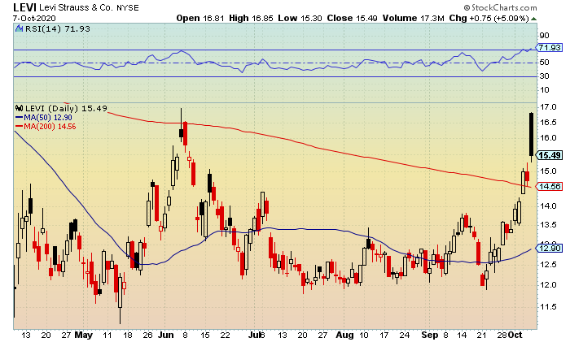Click the 30 level on the RSI axis

pos(544,76)
